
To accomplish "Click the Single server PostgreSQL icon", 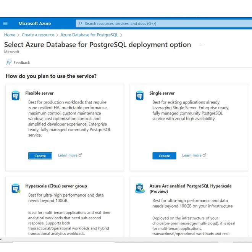I will pyautogui.click(x=140, y=95).
